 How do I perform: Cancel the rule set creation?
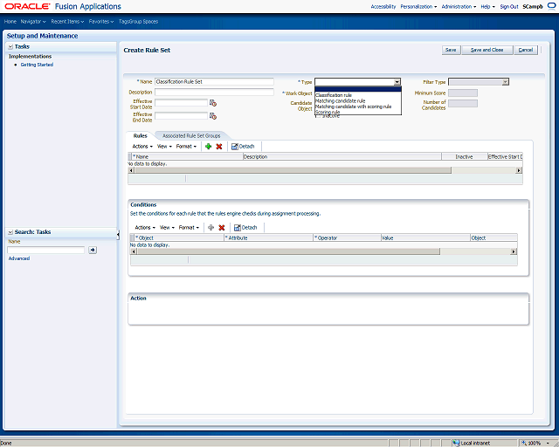[x=526, y=50]
